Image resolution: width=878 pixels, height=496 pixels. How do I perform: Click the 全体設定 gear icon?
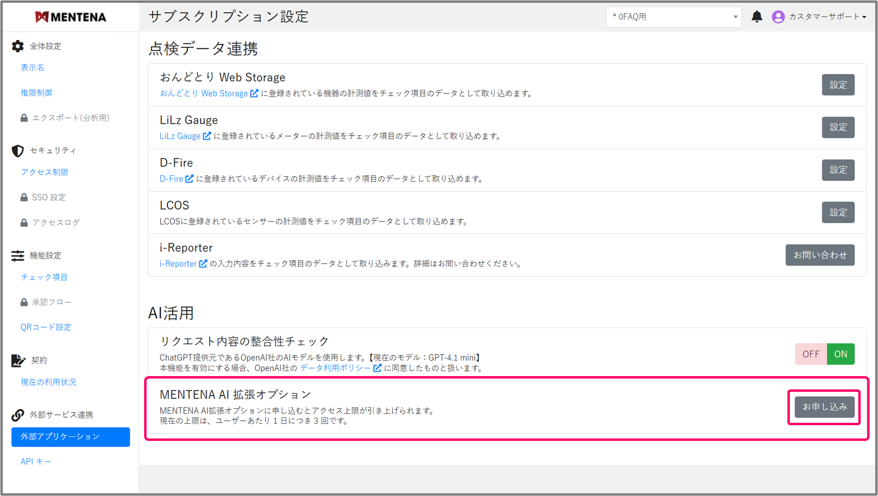18,46
